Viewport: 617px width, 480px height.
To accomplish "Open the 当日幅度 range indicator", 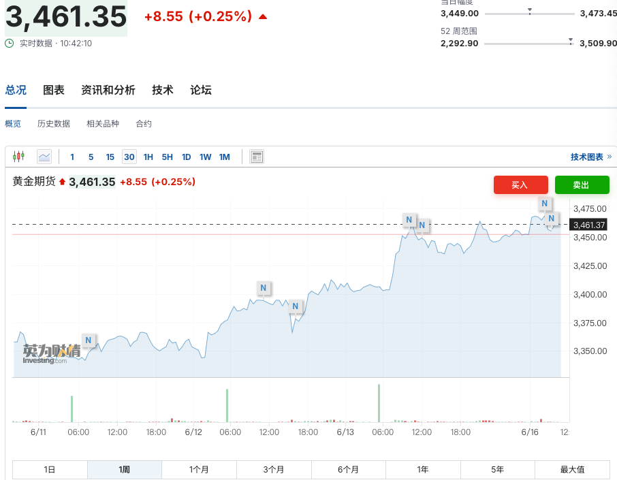I will click(530, 12).
